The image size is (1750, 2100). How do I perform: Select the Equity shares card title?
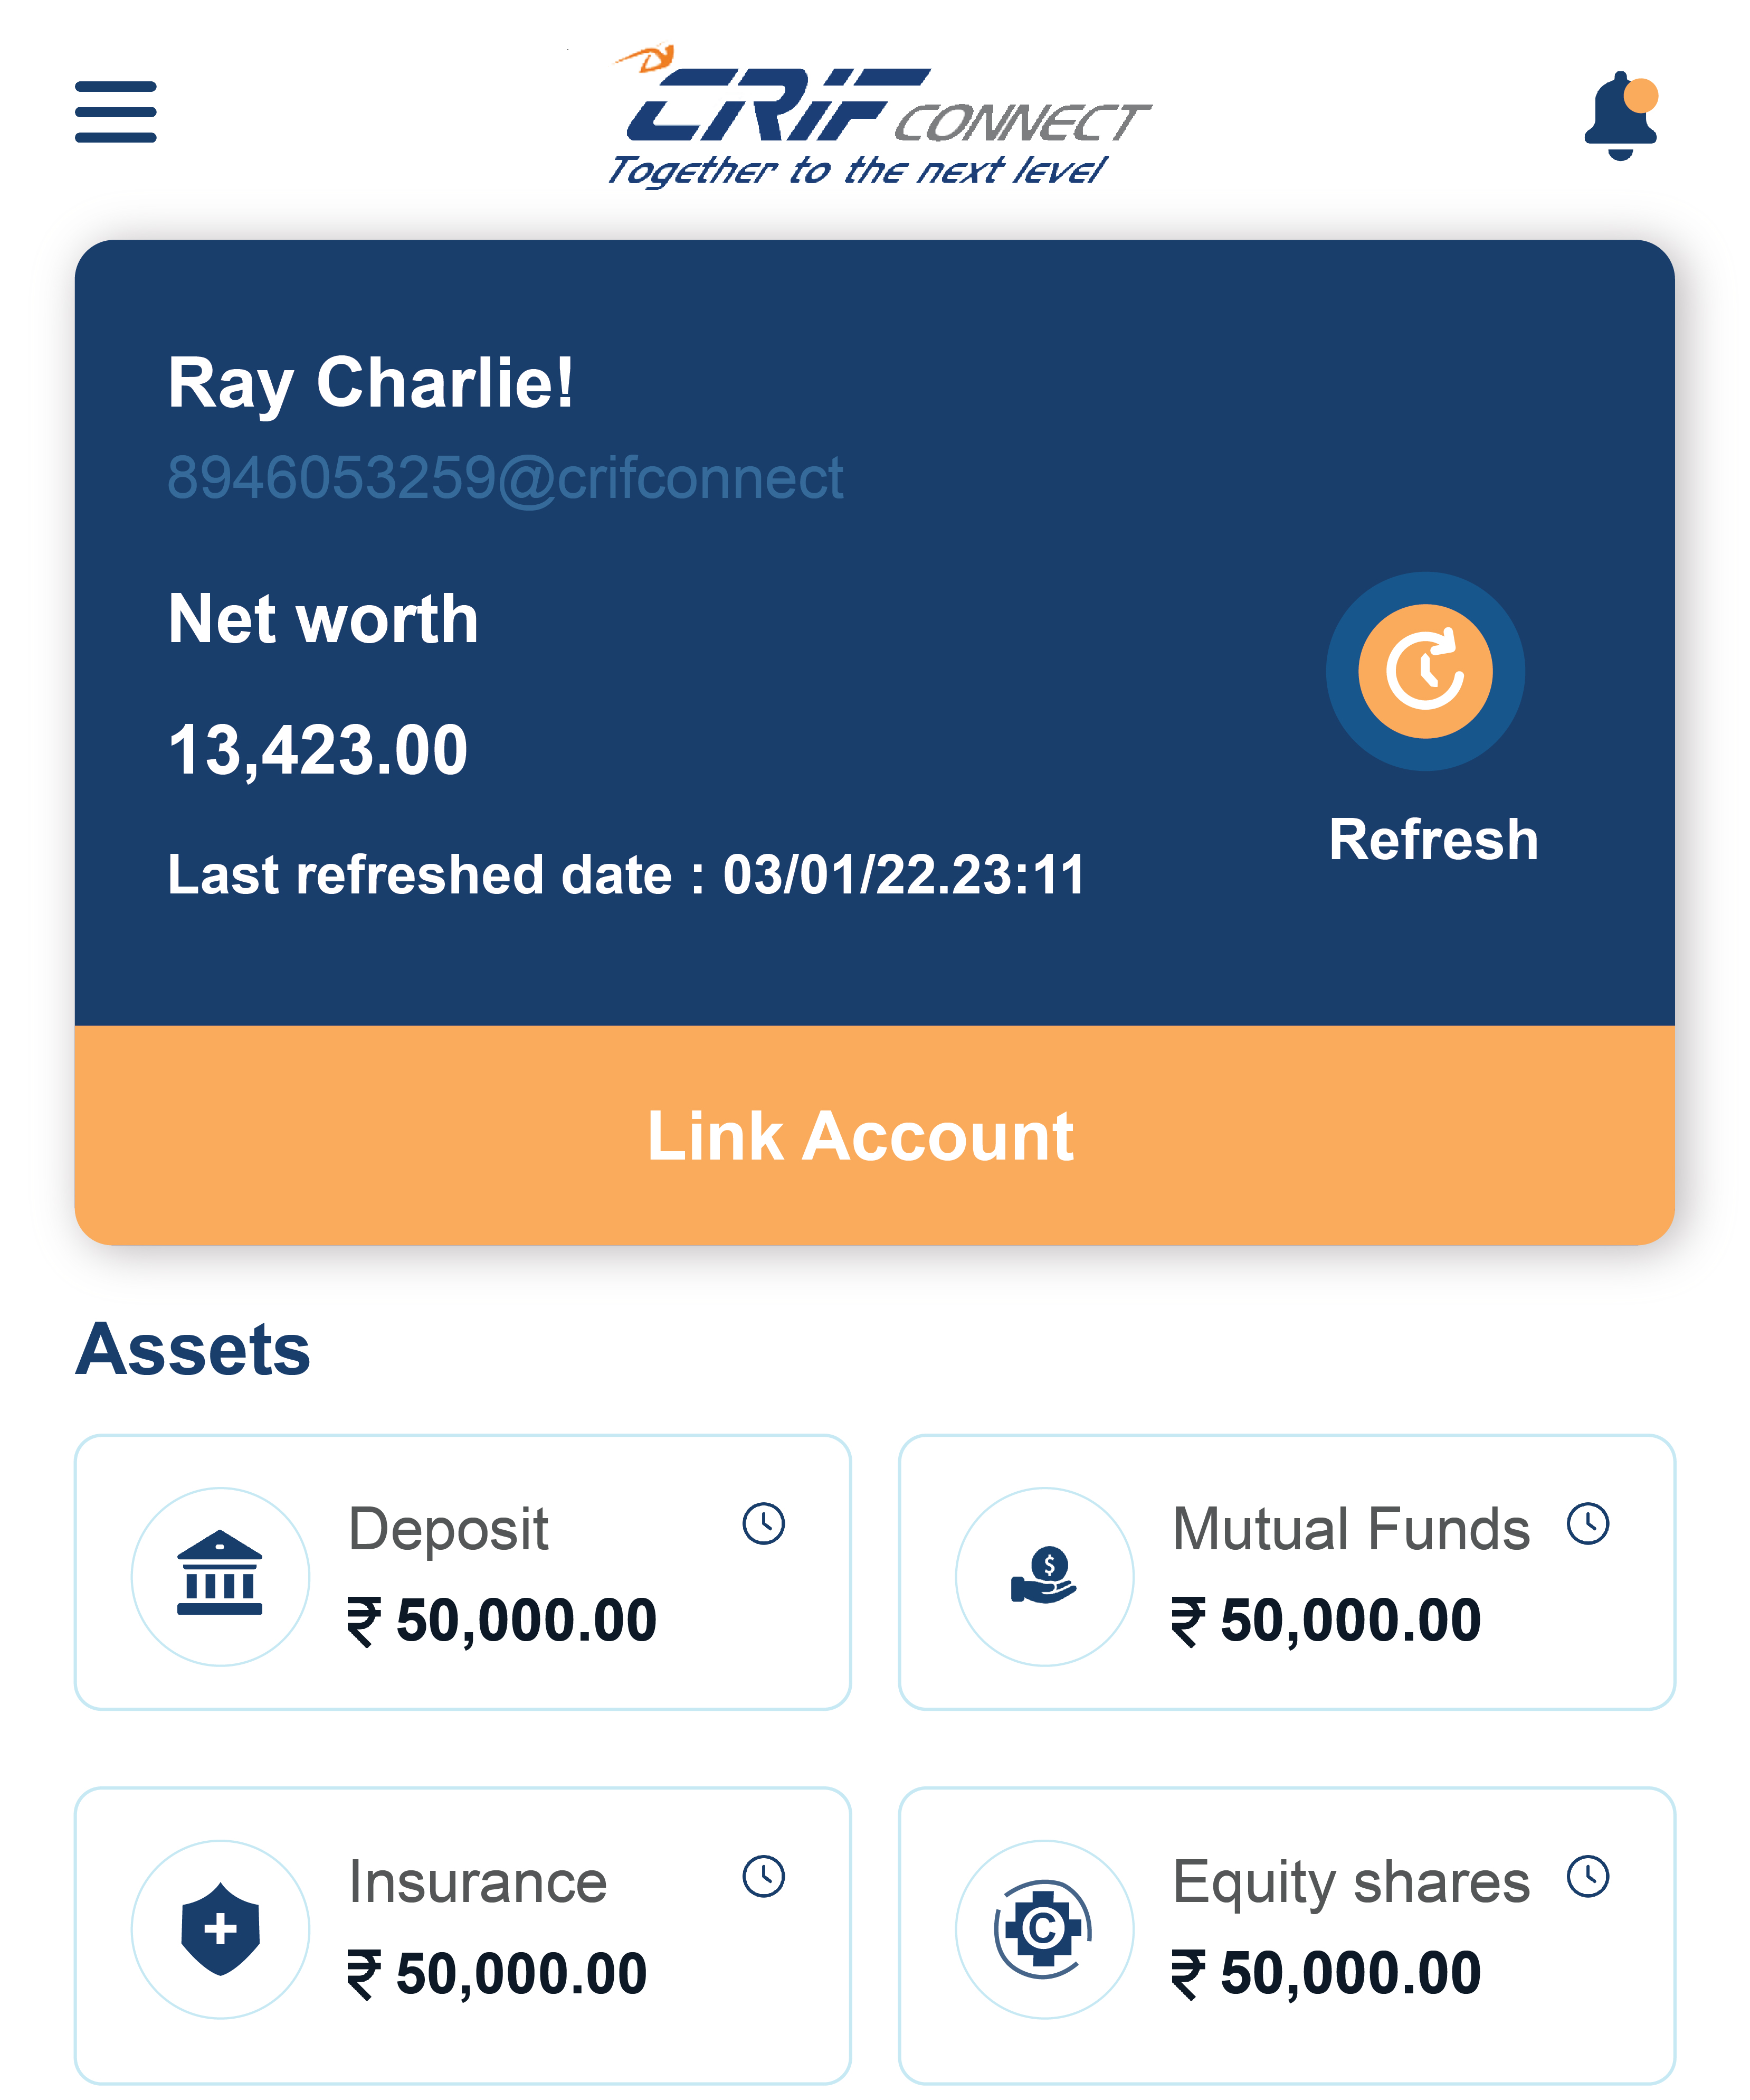tap(1350, 1881)
